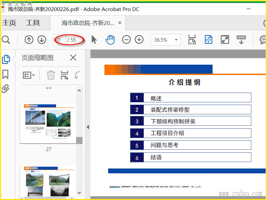Click outline item 5 问题与思考
Image resolution: width=267 pixels, height=200 pixels.
click(191, 145)
